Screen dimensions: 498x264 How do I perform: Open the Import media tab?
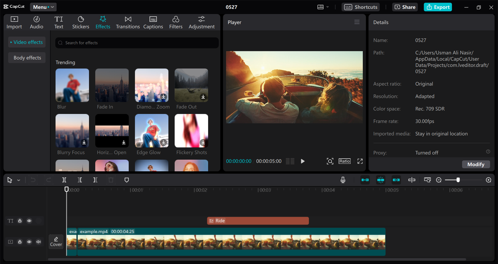[14, 23]
